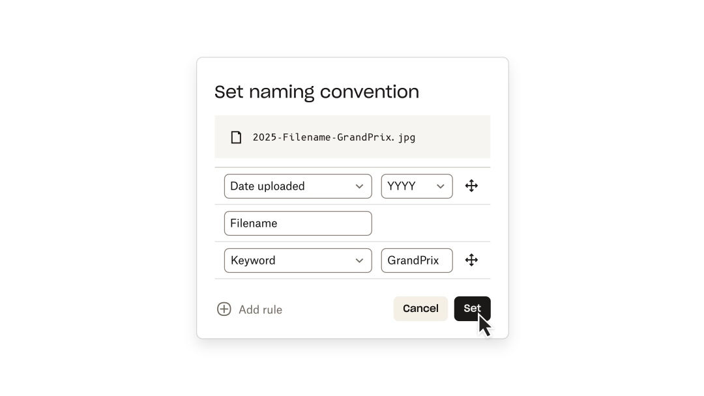Click the Set naming convention heading

[x=317, y=92]
